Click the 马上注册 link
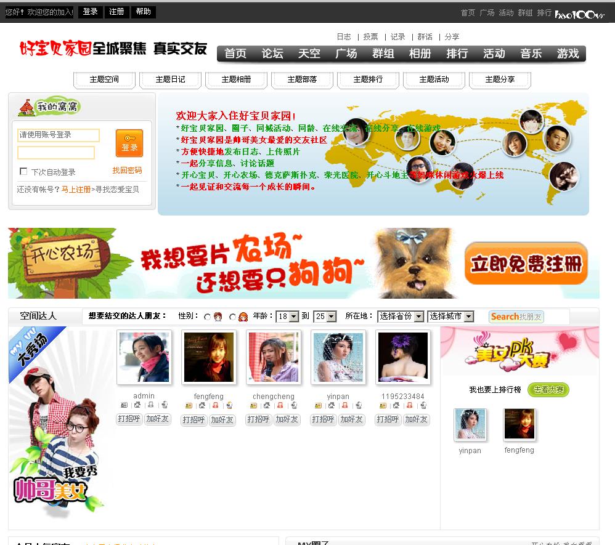The image size is (615, 545). tap(76, 190)
